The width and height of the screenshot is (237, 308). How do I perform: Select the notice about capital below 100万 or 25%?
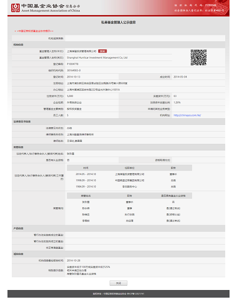point(88,267)
